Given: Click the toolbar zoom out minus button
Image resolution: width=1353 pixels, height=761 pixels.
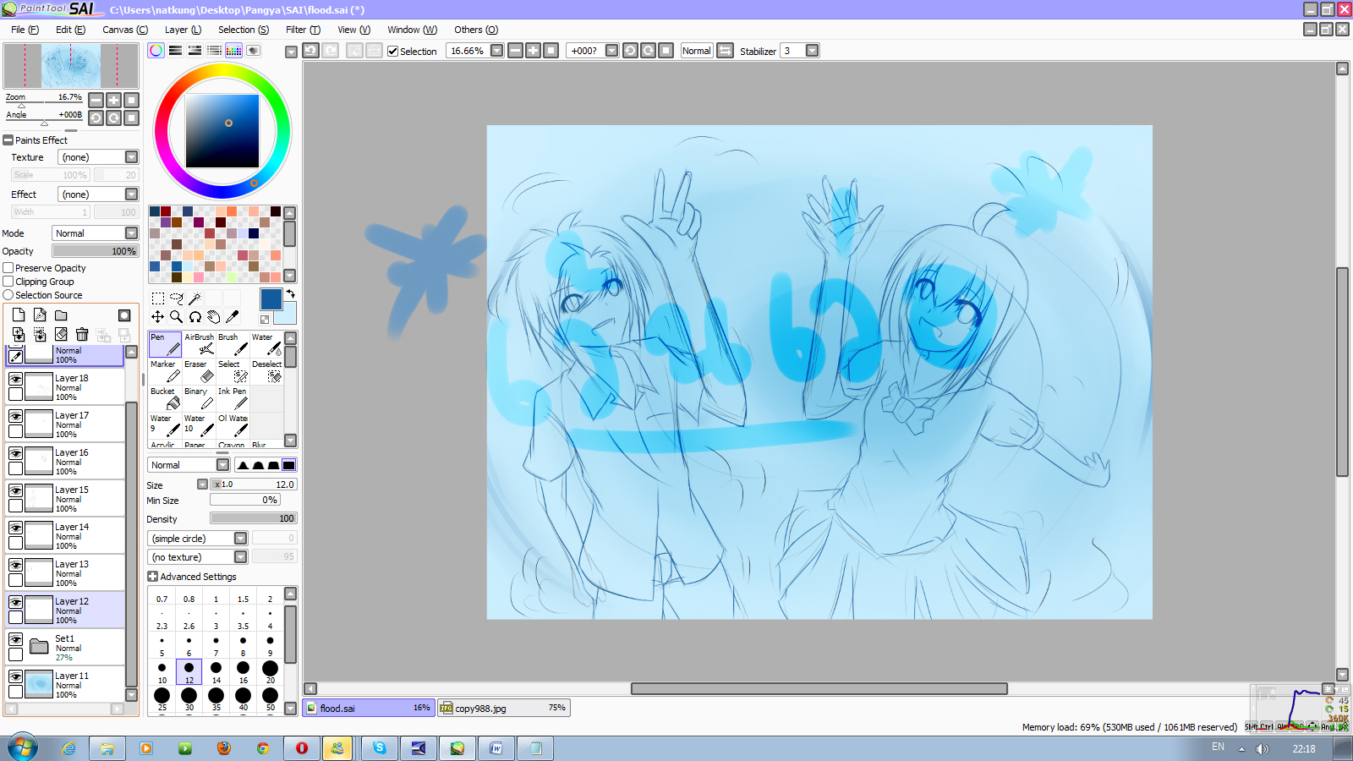Looking at the screenshot, I should [x=516, y=51].
